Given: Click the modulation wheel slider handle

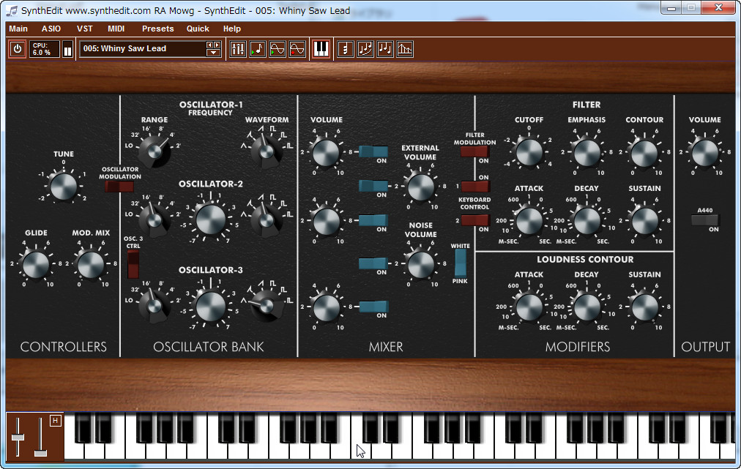Looking at the screenshot, I should tap(41, 453).
